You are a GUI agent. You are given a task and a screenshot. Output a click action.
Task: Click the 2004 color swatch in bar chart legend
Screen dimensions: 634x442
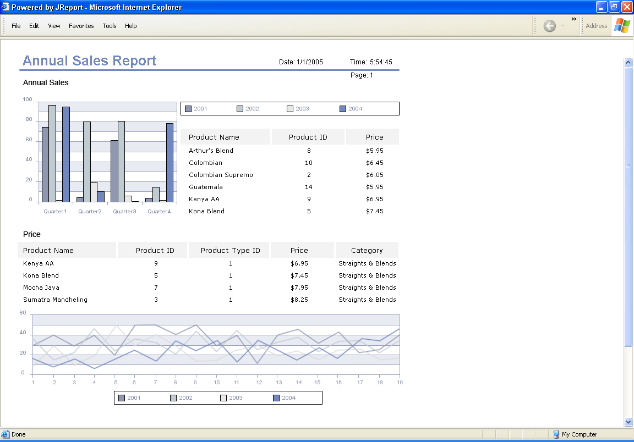pyautogui.click(x=343, y=109)
